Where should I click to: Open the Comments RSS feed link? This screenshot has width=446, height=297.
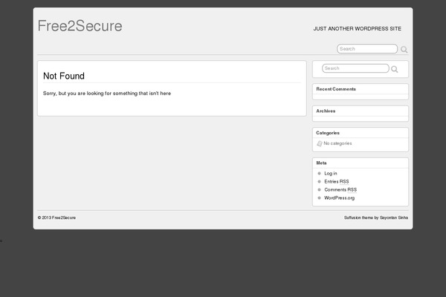pyautogui.click(x=340, y=189)
